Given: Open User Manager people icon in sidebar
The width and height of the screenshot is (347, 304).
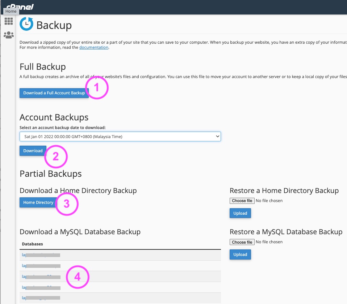Looking at the screenshot, I should 9,35.
